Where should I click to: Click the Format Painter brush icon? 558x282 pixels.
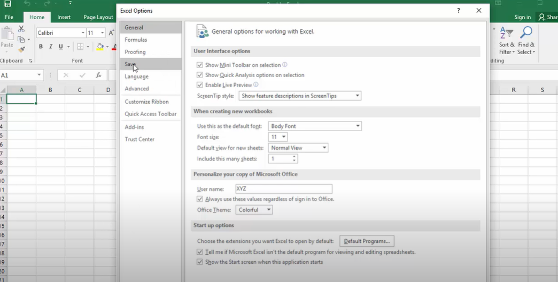coord(21,49)
